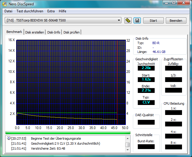Open the drive selection dropdown

tap(63, 20)
